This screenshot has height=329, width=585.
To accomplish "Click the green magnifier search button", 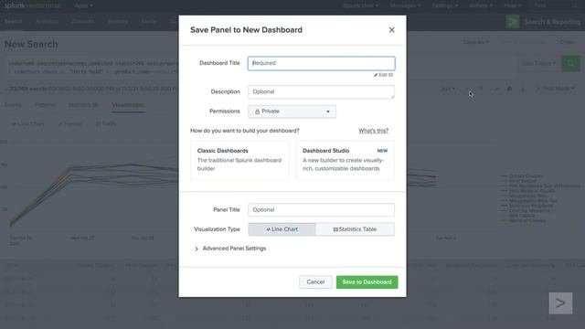I will pyautogui.click(x=570, y=63).
